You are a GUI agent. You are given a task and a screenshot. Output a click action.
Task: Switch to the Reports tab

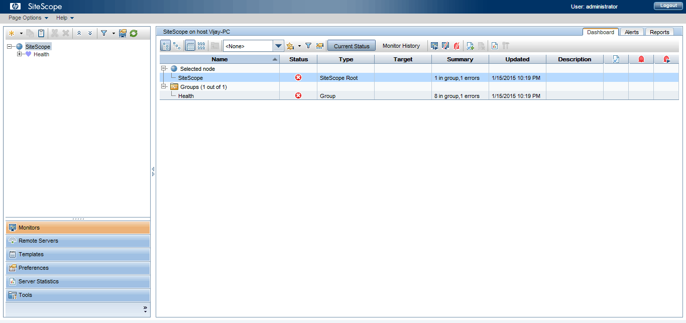[659, 32]
